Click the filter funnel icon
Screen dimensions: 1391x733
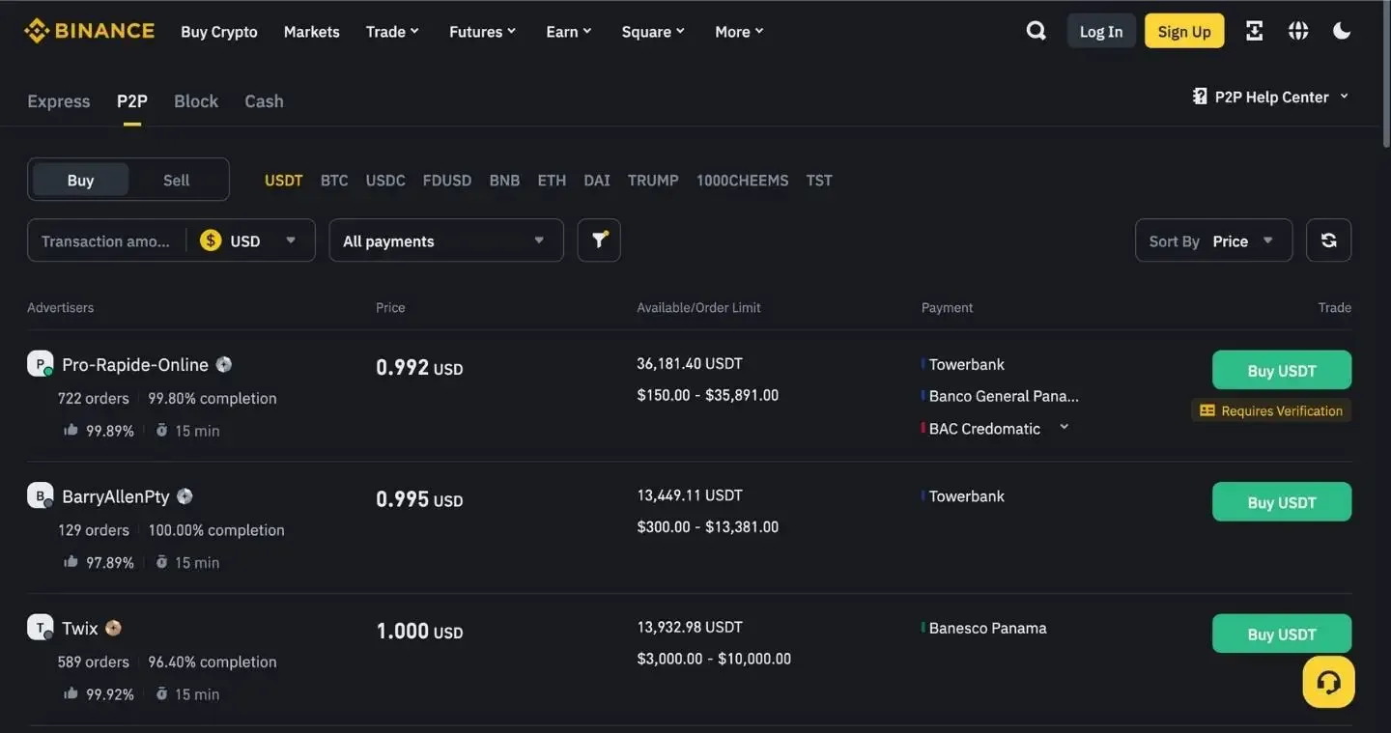tap(599, 240)
